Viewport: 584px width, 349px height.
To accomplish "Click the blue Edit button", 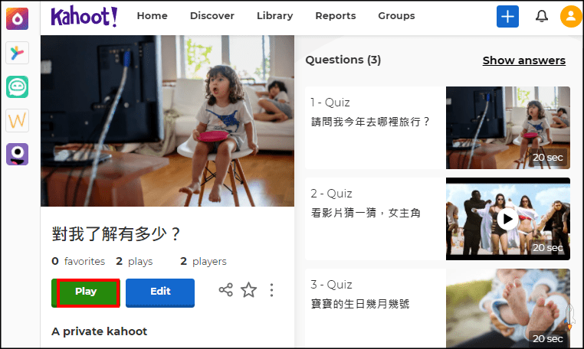I will 159,292.
